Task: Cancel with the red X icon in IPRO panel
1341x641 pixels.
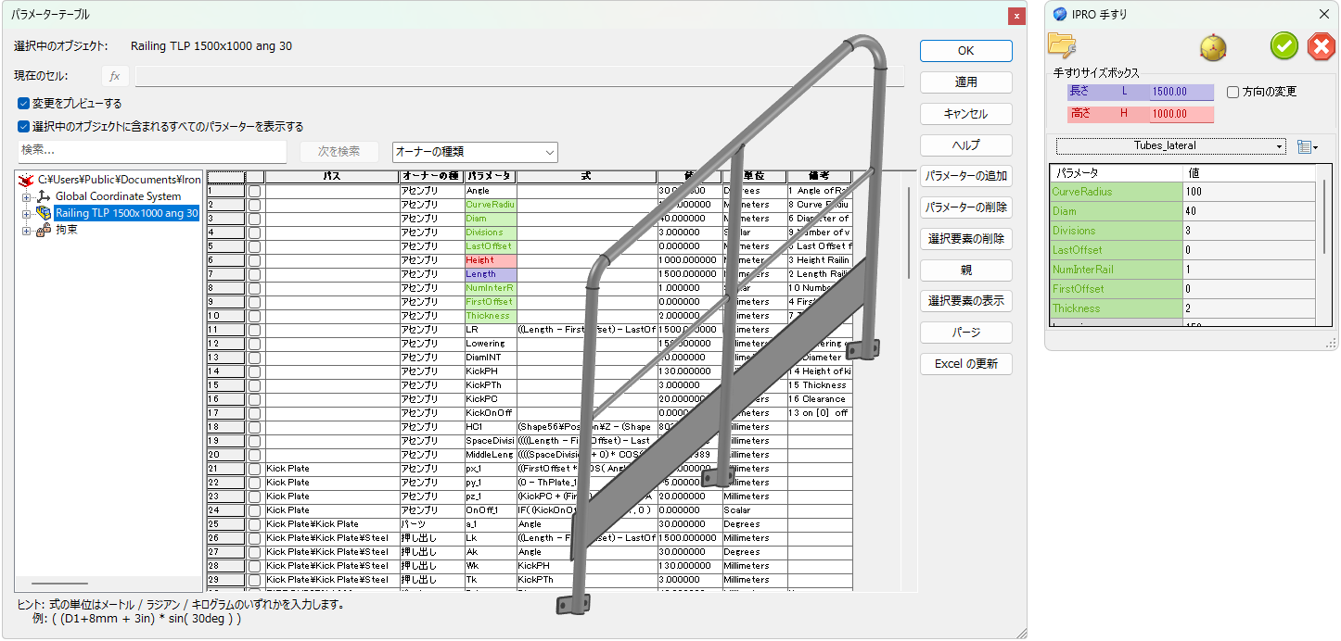Action: (1321, 45)
